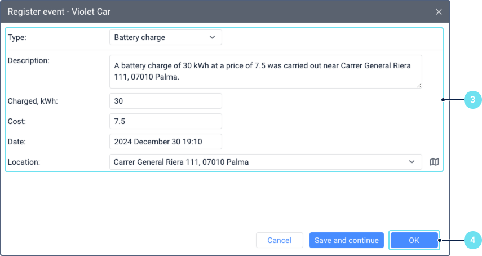The height and width of the screenshot is (256, 482).
Task: Click inside the Description text area
Action: click(x=265, y=71)
